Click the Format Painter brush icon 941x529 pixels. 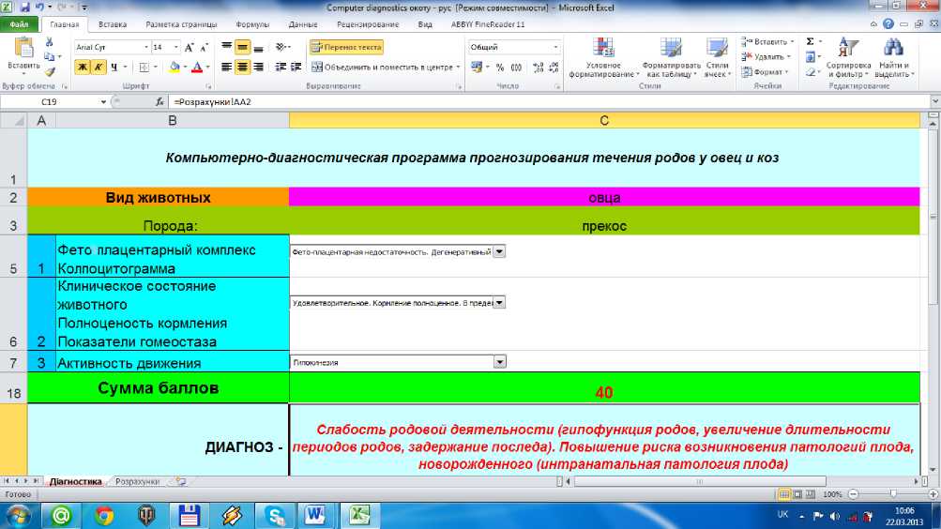[49, 71]
